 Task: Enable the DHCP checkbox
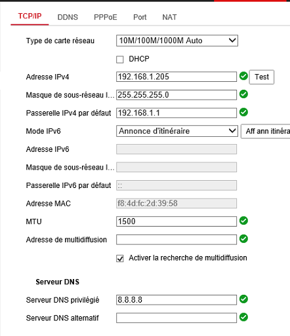[x=120, y=60]
